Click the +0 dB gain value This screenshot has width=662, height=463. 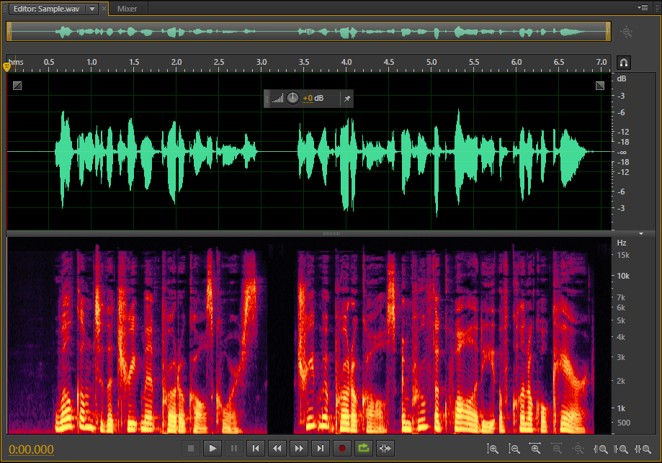(313, 99)
